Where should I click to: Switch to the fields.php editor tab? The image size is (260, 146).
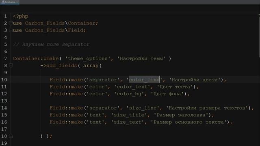tap(10, 2)
